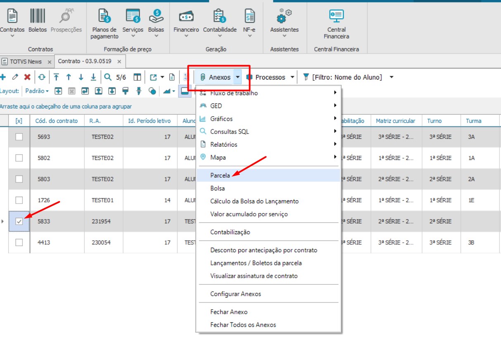Expand the Filtro: Nome do Aluno dropdown
Viewport: 501px width, 347px height.
pos(392,77)
